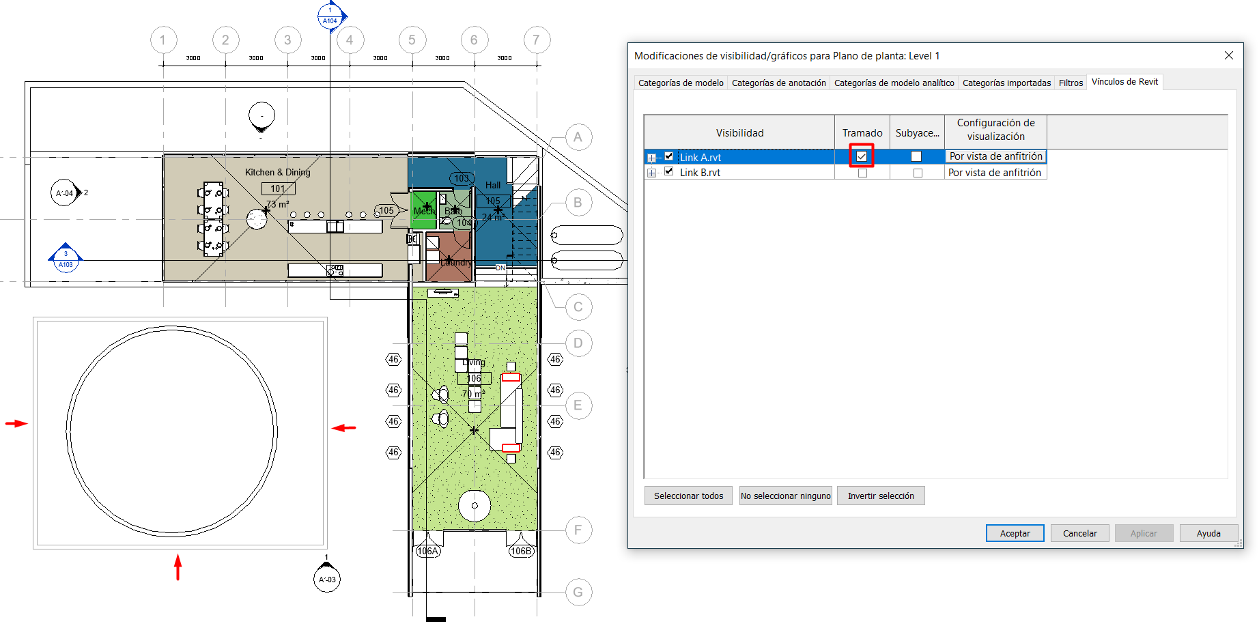The height and width of the screenshot is (643, 1259).
Task: Select grid bubble D in plan
Action: coord(578,343)
